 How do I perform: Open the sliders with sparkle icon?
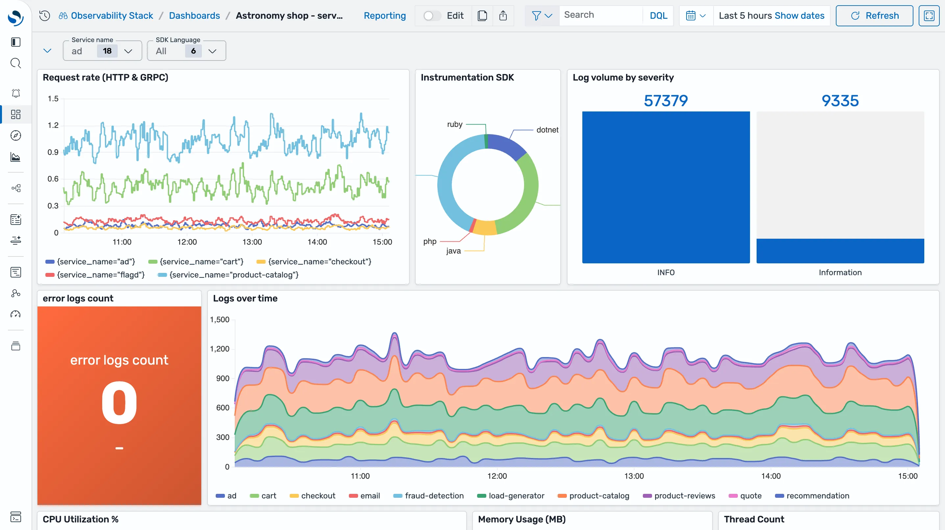16,240
